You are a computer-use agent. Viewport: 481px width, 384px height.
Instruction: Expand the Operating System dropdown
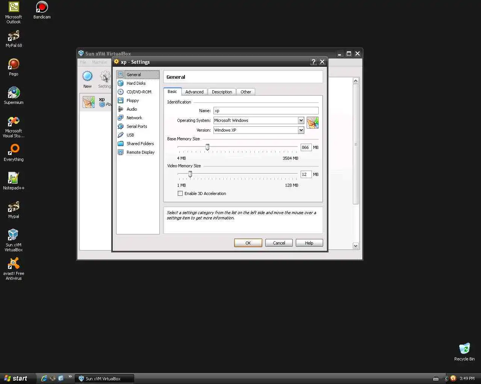point(301,120)
